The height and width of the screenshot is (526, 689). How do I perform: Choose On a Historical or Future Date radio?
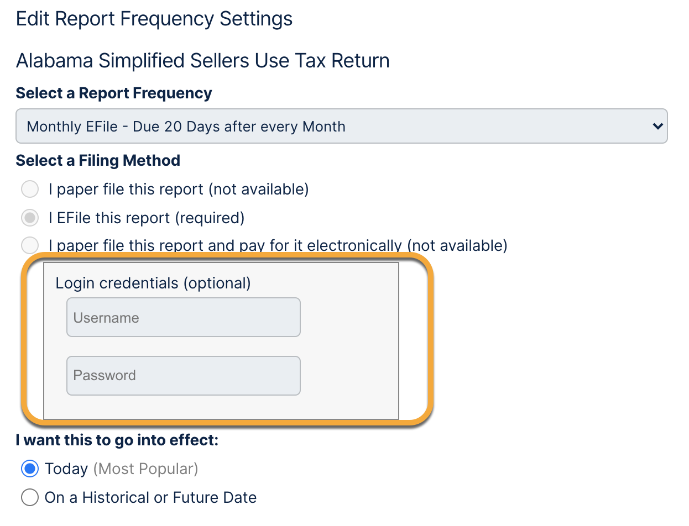click(x=30, y=498)
